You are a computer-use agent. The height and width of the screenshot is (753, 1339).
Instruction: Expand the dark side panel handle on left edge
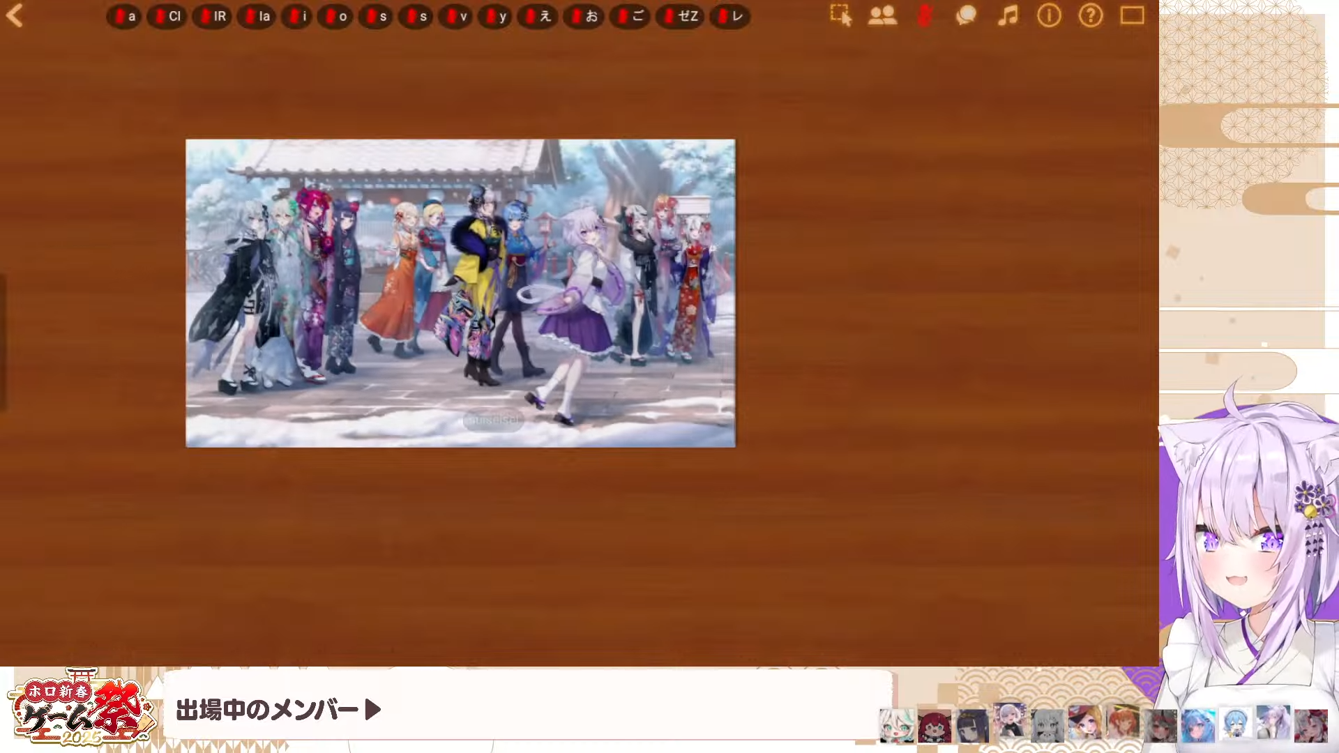point(3,342)
